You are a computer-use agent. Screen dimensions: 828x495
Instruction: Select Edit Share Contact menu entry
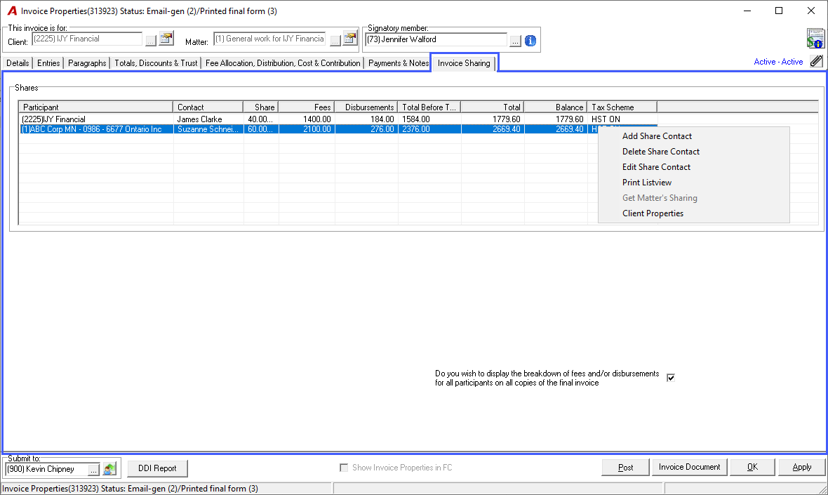(x=656, y=167)
